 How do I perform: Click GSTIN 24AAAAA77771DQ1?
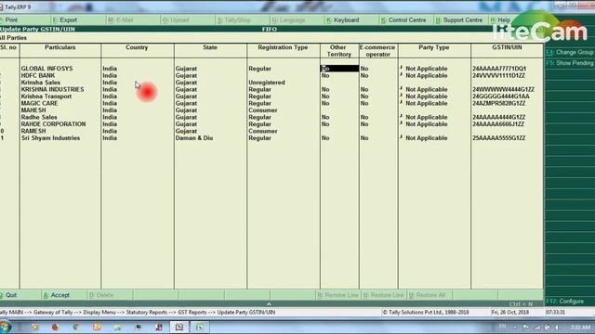point(499,69)
